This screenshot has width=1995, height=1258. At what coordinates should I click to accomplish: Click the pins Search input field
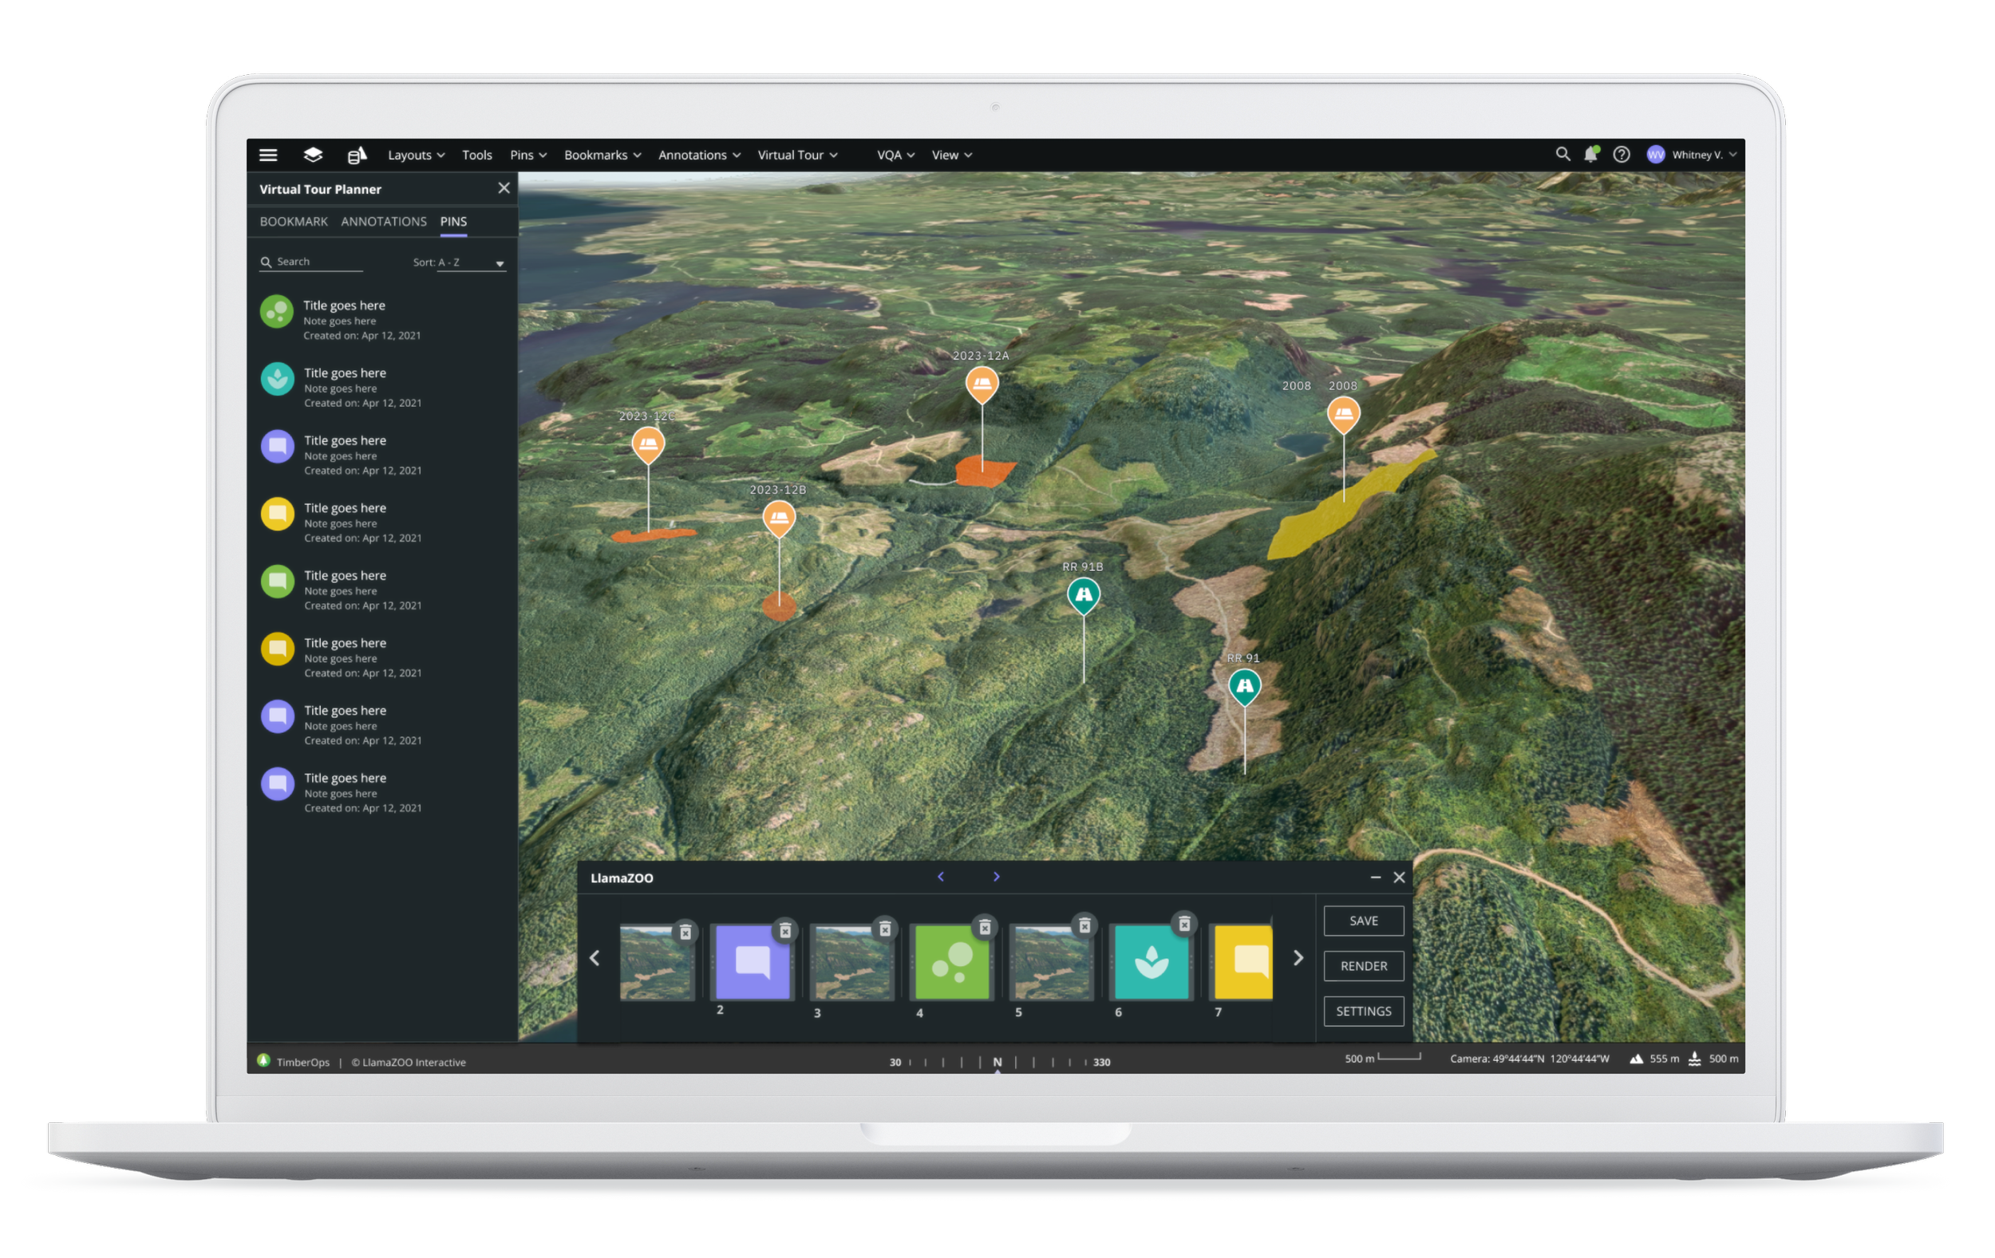click(318, 262)
